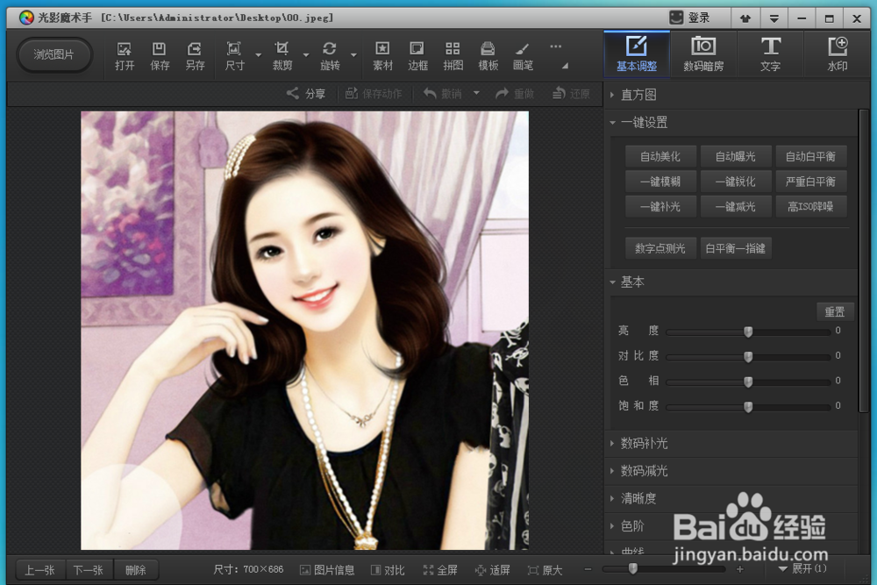
Task: Click the 撤销 undo button
Action: point(442,93)
